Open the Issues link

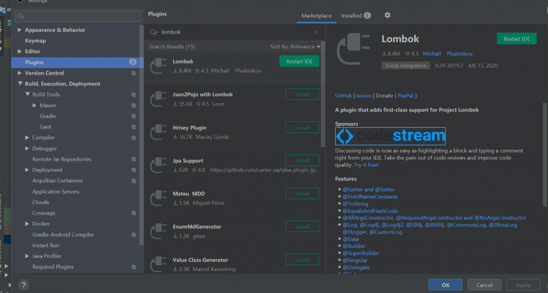coord(364,96)
